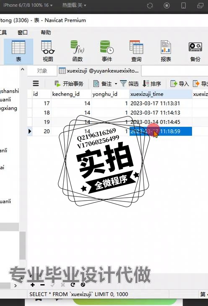Open the hamburger menu above the grid
208x306 pixels.
[x=36, y=84]
